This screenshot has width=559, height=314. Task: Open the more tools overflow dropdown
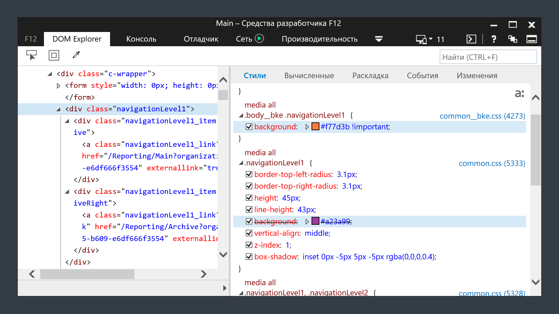tap(378, 39)
